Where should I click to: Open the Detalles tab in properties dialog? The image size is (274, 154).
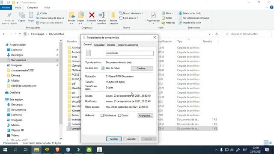(111, 45)
